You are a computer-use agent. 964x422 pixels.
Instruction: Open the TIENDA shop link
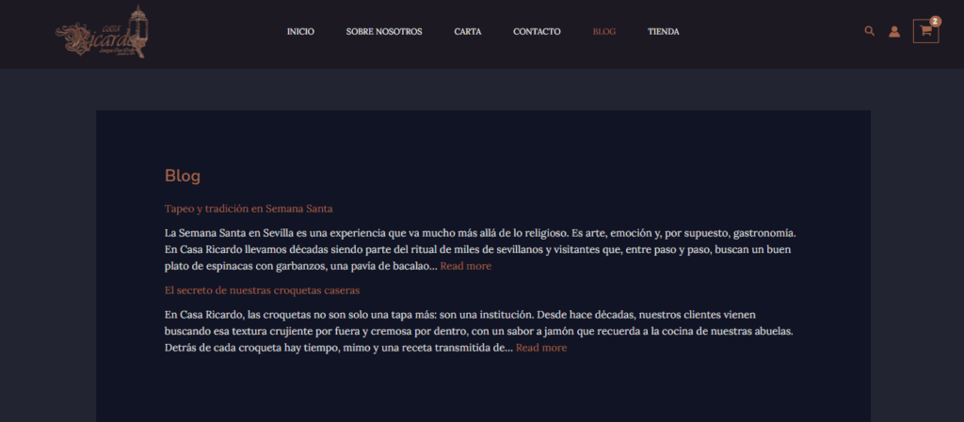(x=664, y=32)
